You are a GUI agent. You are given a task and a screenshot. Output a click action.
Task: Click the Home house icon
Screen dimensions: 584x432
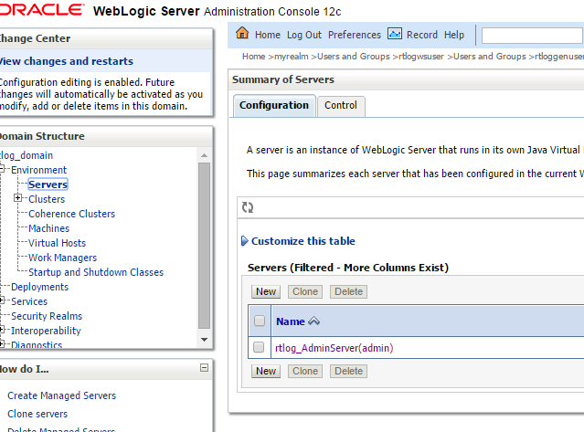(x=242, y=33)
